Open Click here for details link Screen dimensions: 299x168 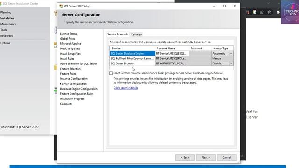(x=126, y=88)
